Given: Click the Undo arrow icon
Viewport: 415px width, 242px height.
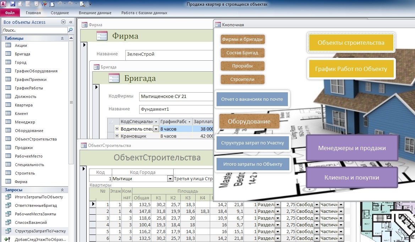Looking at the screenshot, I should click(x=59, y=4).
